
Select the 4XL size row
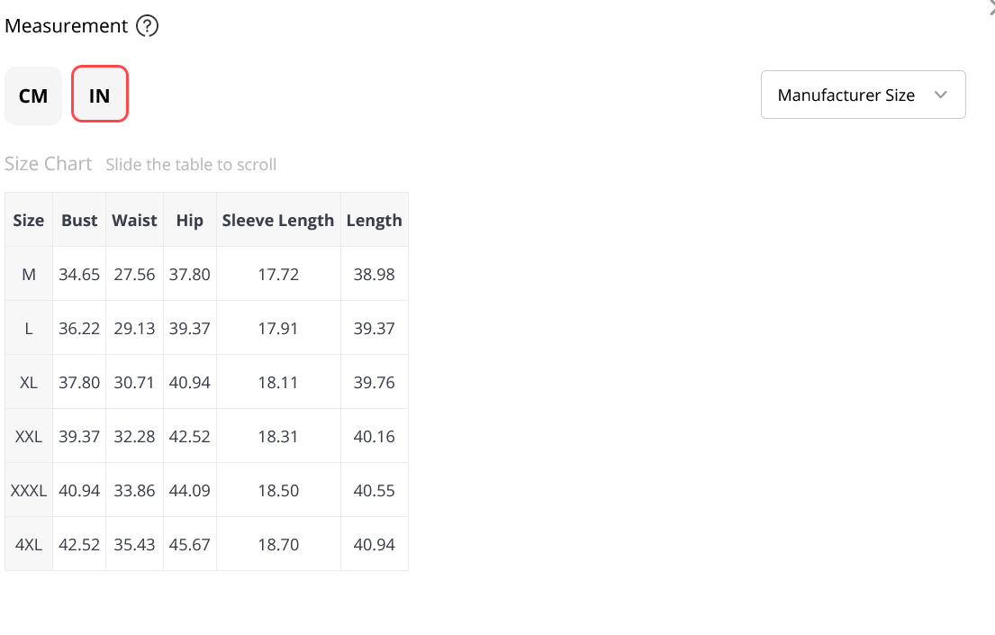click(207, 543)
